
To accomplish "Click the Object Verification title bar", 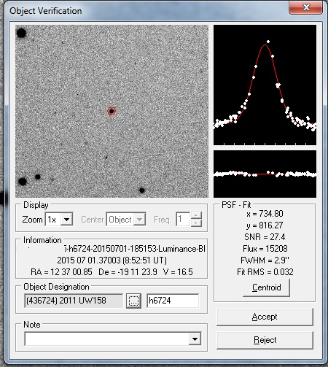I will pyautogui.click(x=146, y=11).
